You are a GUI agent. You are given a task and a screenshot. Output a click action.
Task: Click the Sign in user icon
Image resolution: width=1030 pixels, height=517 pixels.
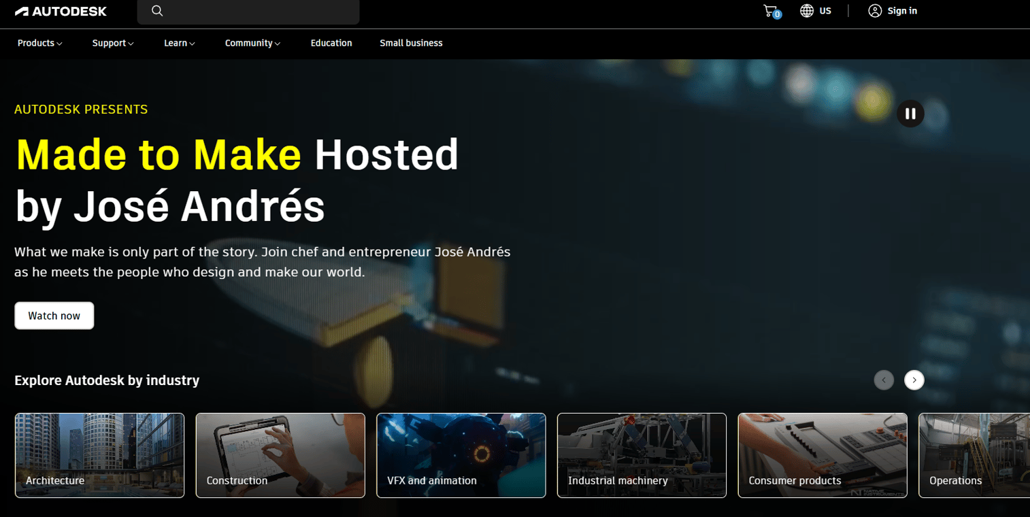875,11
